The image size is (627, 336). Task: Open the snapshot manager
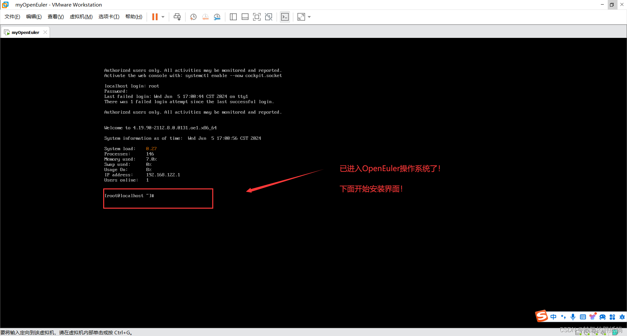(217, 17)
